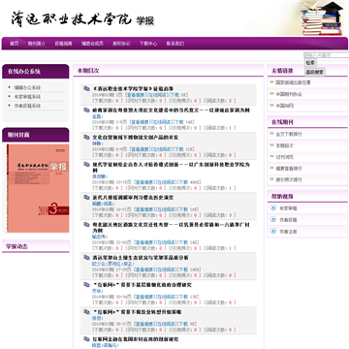Open the 现代学徒制 article title
The image size is (349, 349).
[172, 167]
